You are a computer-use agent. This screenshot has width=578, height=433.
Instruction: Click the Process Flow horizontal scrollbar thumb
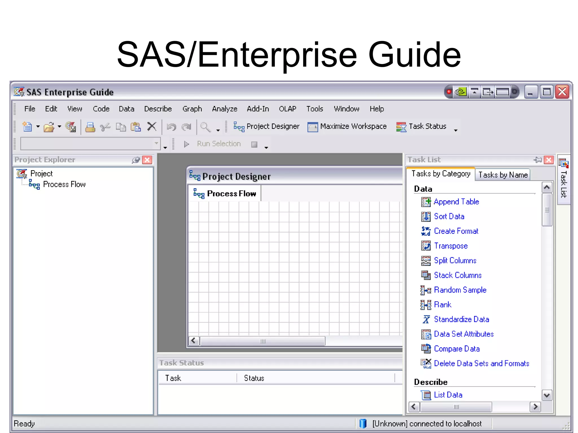coord(262,341)
